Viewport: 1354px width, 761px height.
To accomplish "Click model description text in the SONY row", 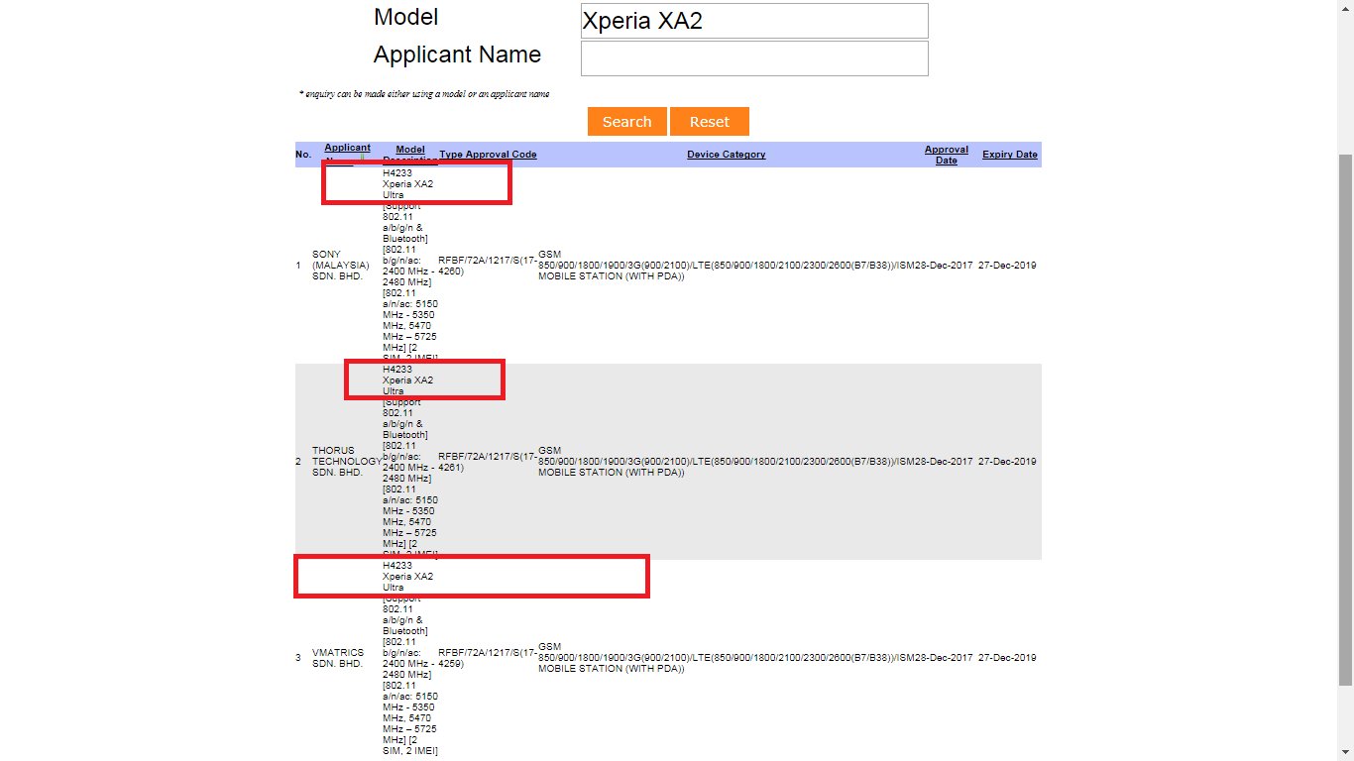I will (x=410, y=266).
